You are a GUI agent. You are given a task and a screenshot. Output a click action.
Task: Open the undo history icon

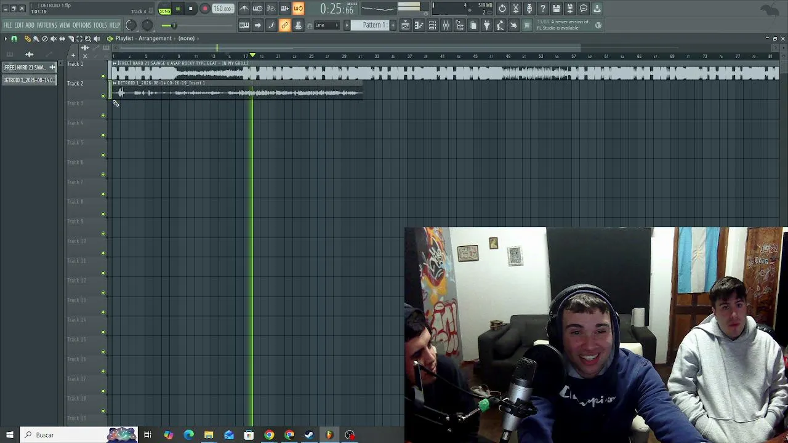pos(502,9)
